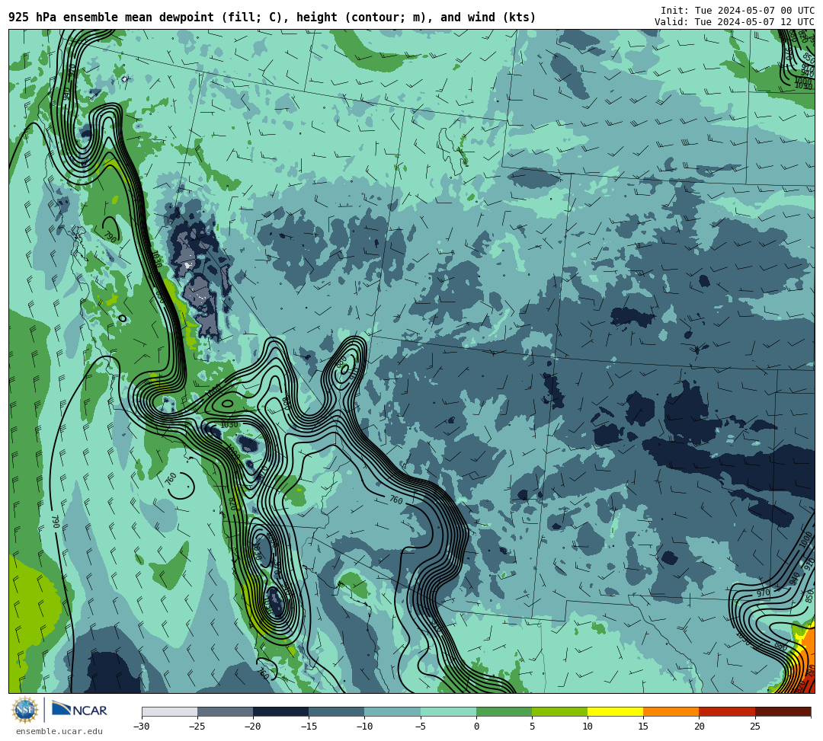823x741 pixels.
Task: Pick the light gray -30 to -25 colorbar segment
Action: pos(169,711)
